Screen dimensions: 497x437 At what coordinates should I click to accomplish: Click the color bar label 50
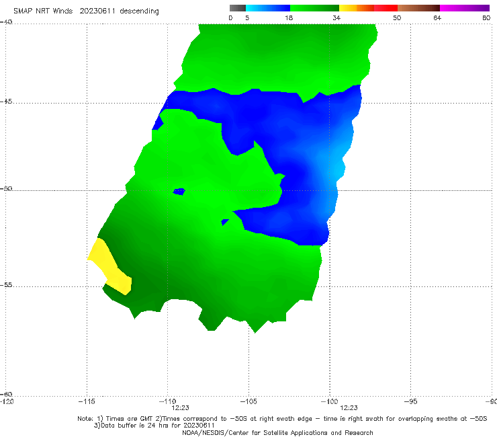pyautogui.click(x=397, y=17)
